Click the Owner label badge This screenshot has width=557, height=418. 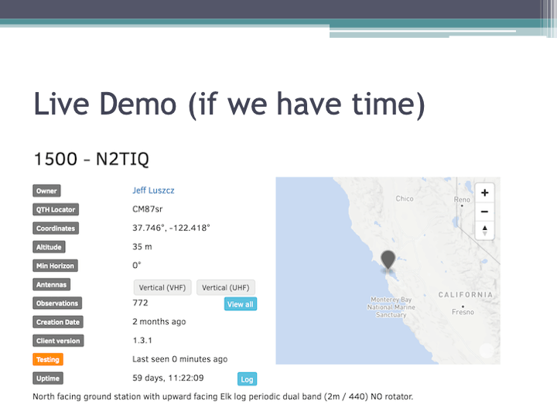(x=46, y=191)
